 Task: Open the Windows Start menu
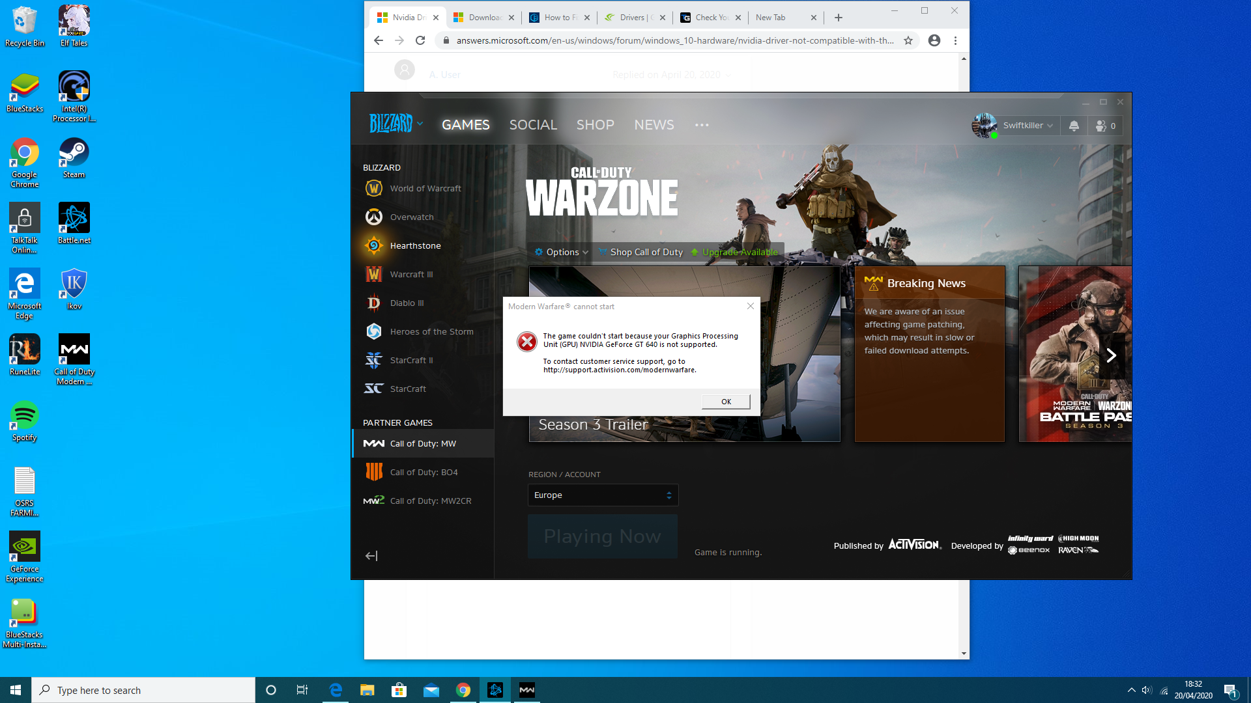16,690
